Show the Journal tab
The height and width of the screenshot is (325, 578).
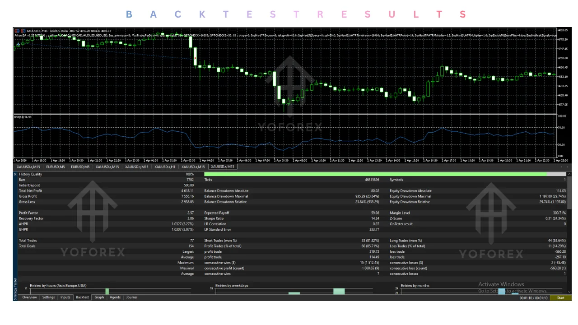pos(132,297)
